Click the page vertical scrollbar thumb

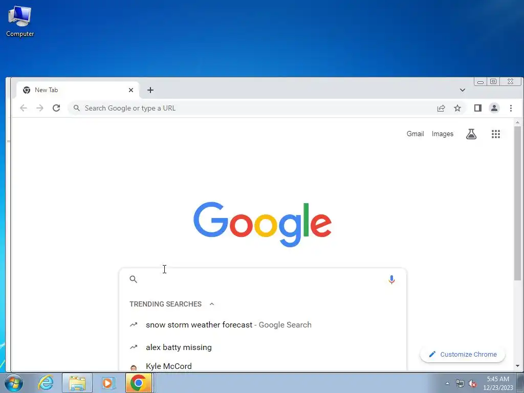(517, 203)
